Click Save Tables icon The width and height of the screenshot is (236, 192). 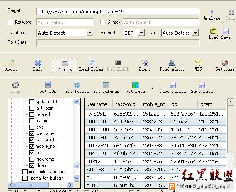pyautogui.click(x=173, y=85)
